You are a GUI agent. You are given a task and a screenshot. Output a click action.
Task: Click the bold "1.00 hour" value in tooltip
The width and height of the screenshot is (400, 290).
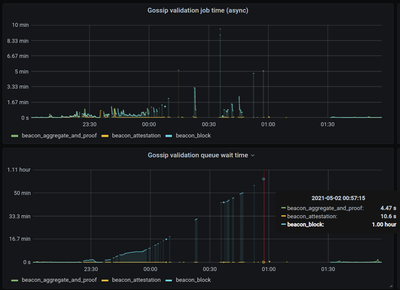coord(383,224)
